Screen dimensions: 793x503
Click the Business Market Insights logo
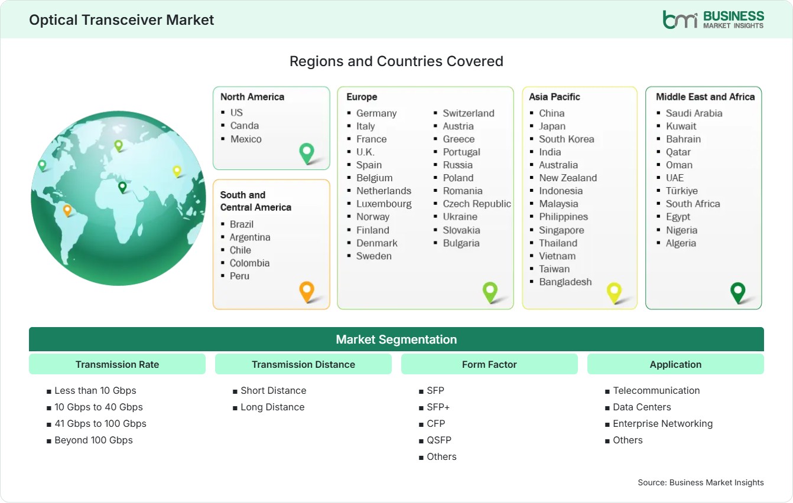(713, 19)
